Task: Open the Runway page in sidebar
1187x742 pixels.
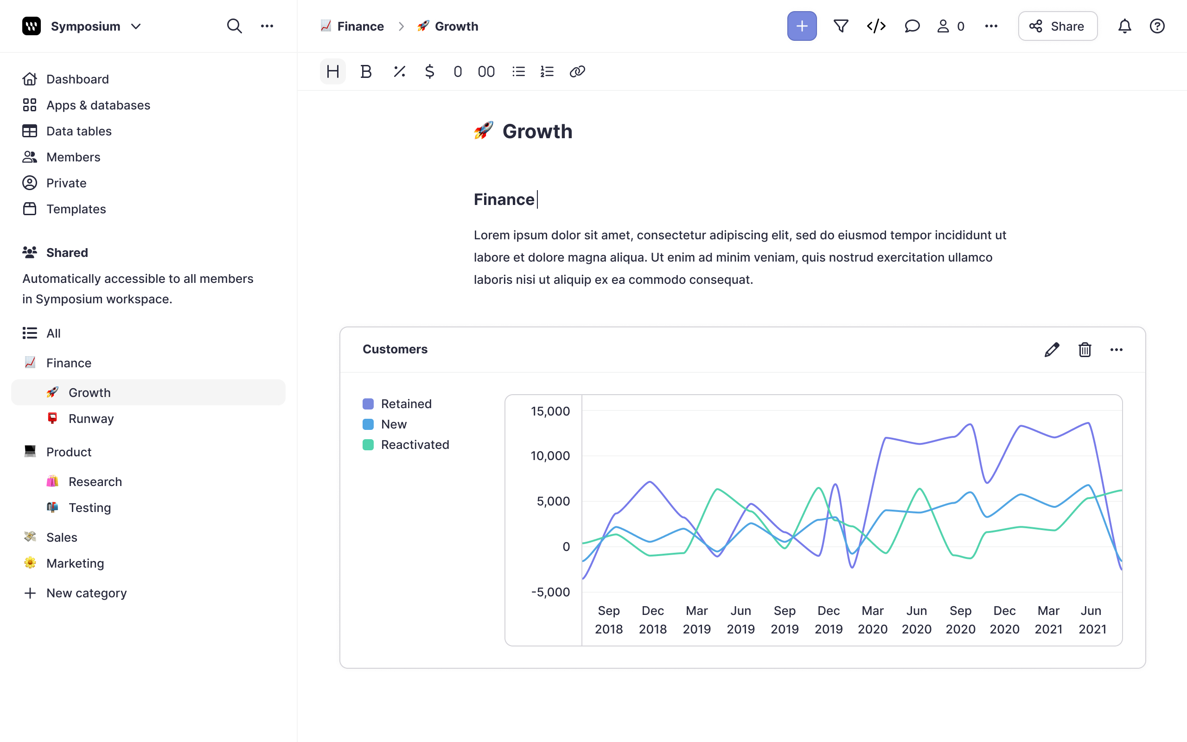Action: coord(91,419)
